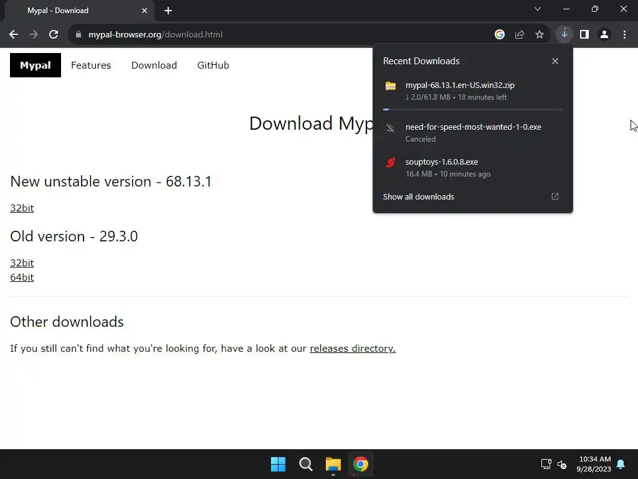Download the old version 64bit link

(x=22, y=278)
